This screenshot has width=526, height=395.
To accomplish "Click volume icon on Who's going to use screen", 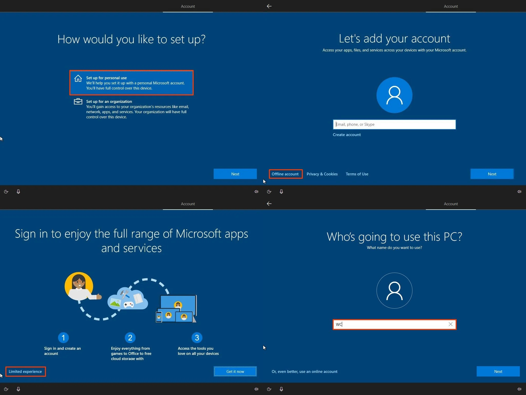I will (x=519, y=389).
